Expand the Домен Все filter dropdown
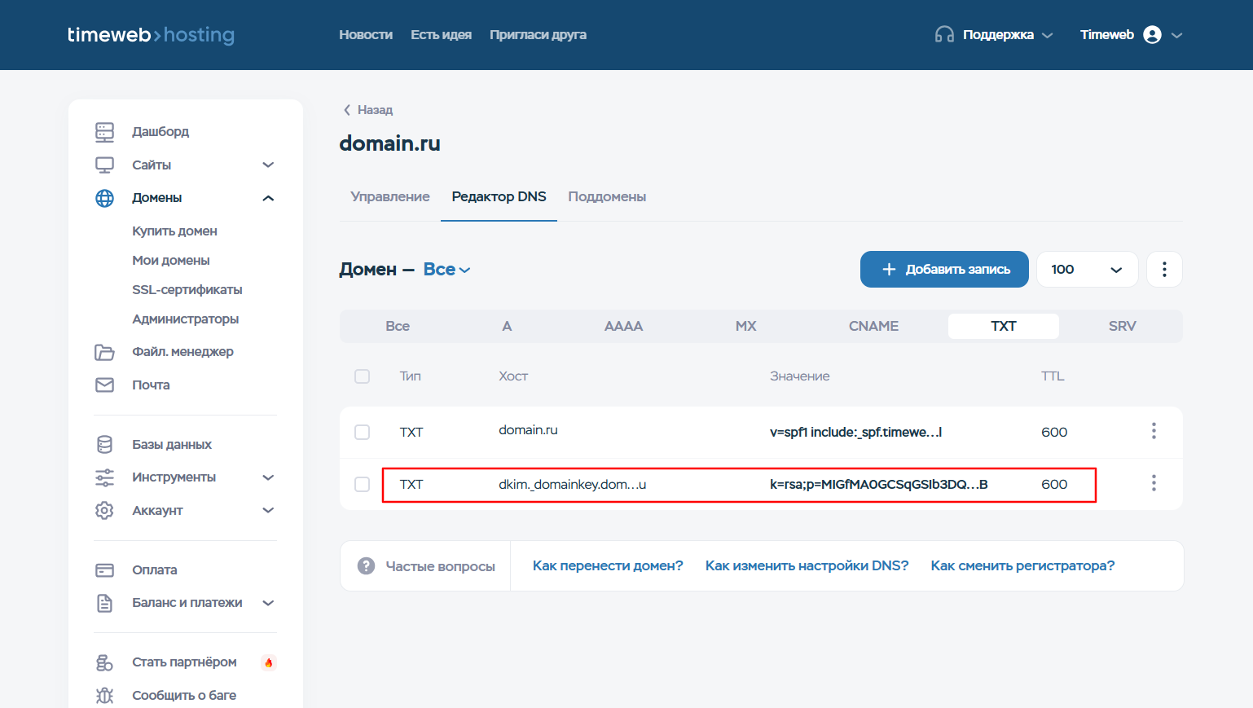This screenshot has width=1253, height=708. tap(446, 270)
